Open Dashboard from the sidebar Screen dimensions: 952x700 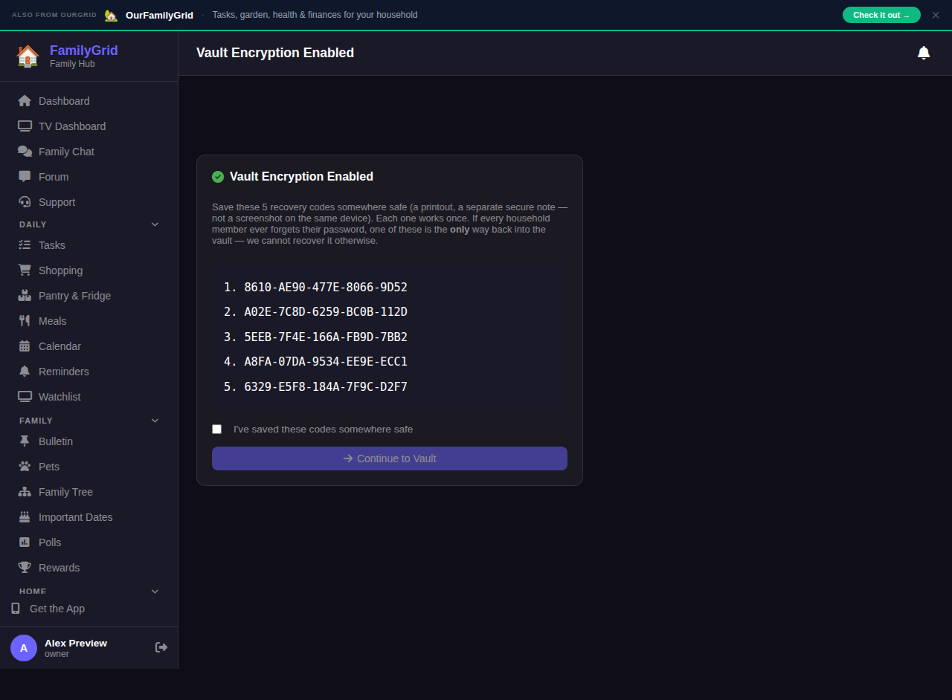click(89, 101)
